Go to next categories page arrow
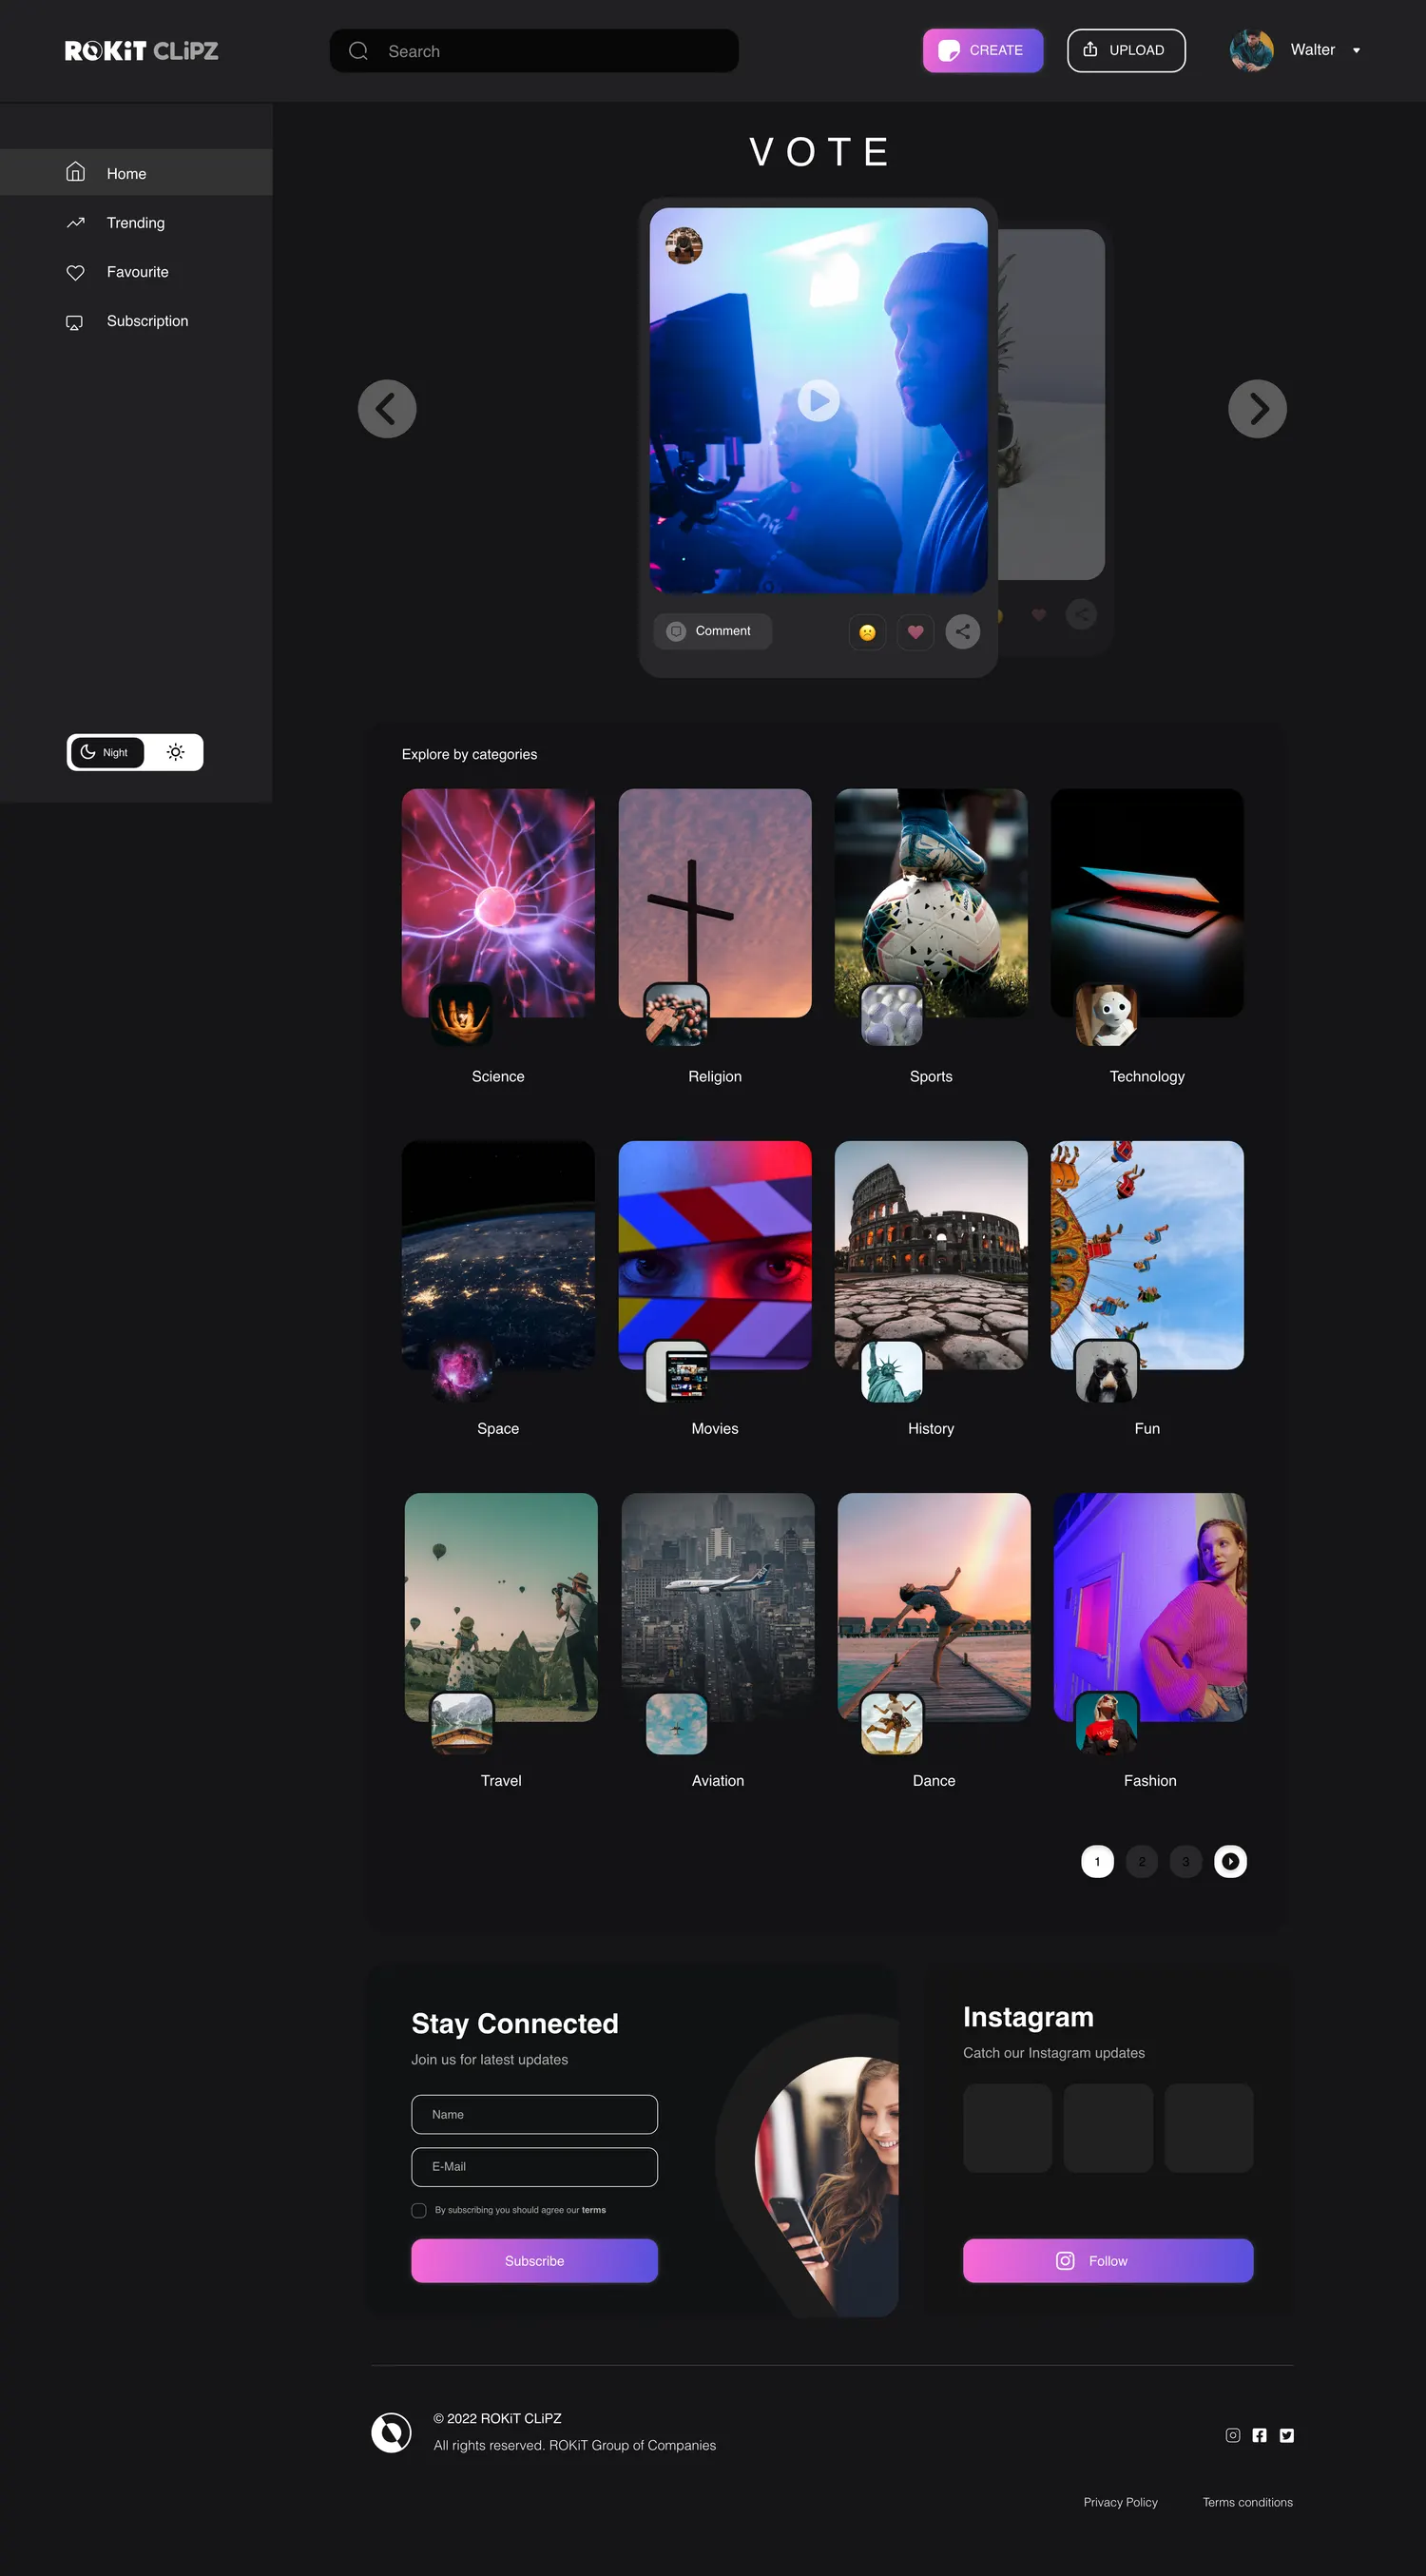The width and height of the screenshot is (1426, 2576). pos(1230,1861)
